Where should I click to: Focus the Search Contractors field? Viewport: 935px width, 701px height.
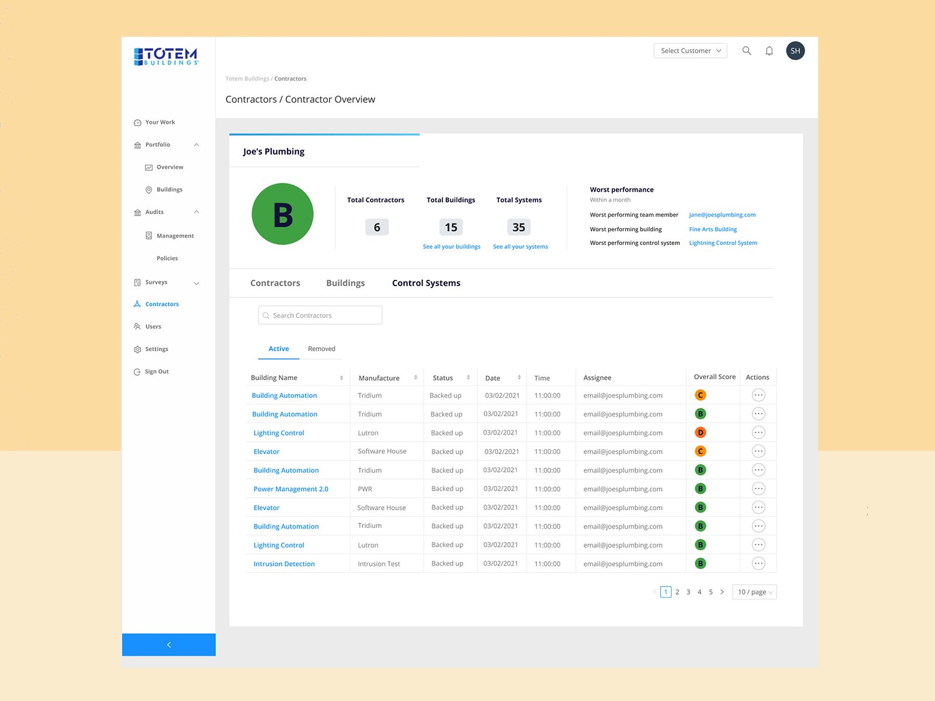click(320, 315)
